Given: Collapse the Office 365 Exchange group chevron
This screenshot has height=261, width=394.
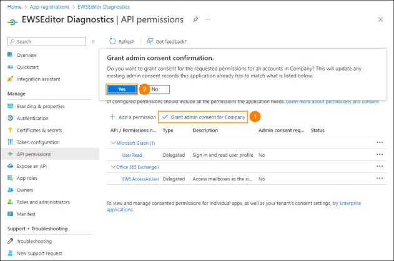Looking at the screenshot, I should [113, 167].
